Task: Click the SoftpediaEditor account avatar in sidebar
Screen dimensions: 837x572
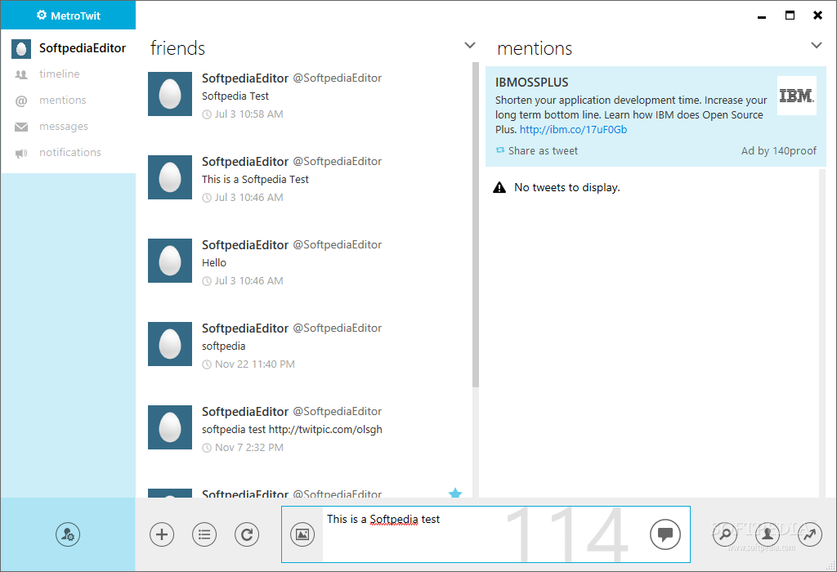Action: pyautogui.click(x=21, y=48)
